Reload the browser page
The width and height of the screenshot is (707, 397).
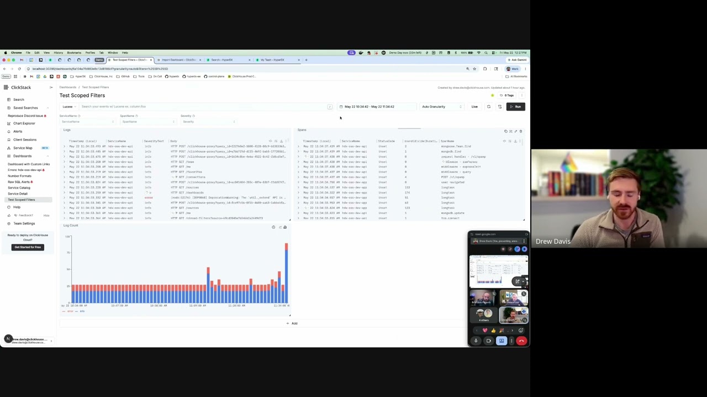19,69
